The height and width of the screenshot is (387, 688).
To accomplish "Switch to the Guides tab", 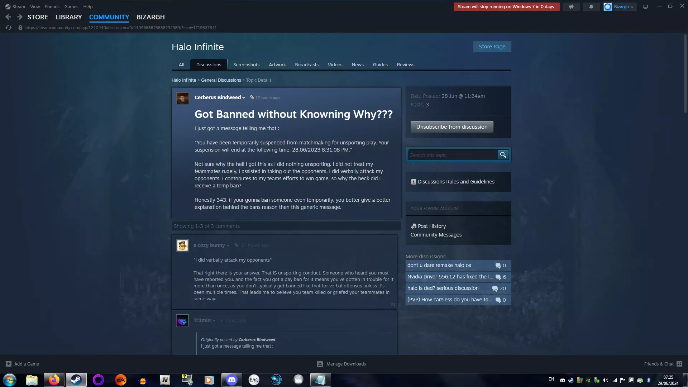I will click(380, 64).
